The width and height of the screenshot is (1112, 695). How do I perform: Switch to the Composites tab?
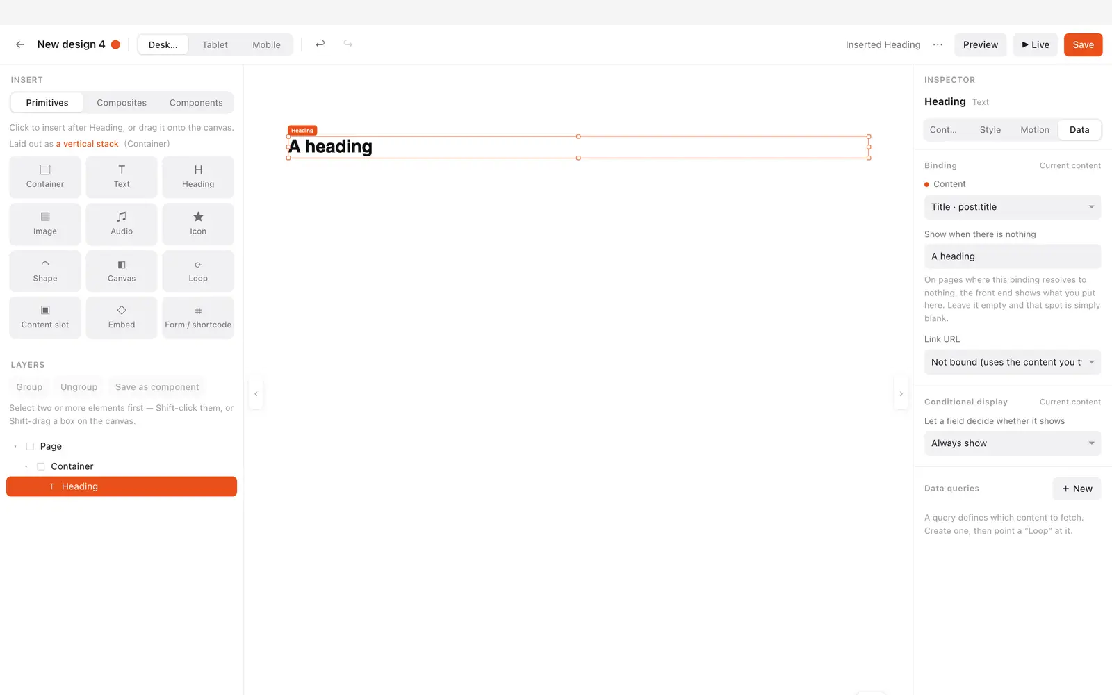click(122, 103)
